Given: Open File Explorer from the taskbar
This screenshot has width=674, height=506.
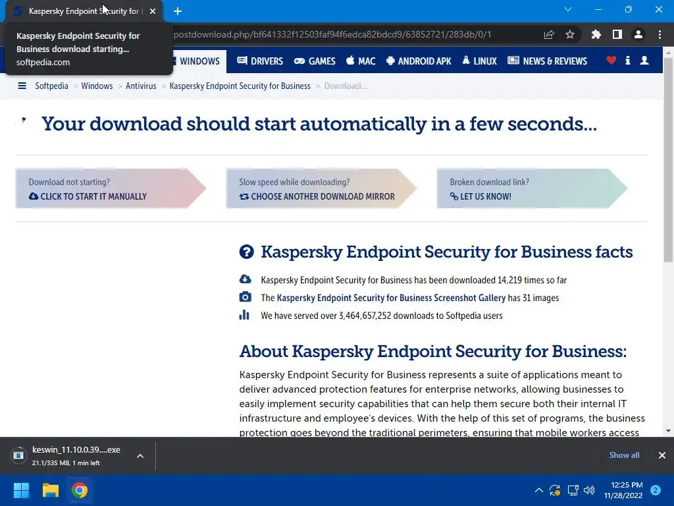Looking at the screenshot, I should pos(50,490).
